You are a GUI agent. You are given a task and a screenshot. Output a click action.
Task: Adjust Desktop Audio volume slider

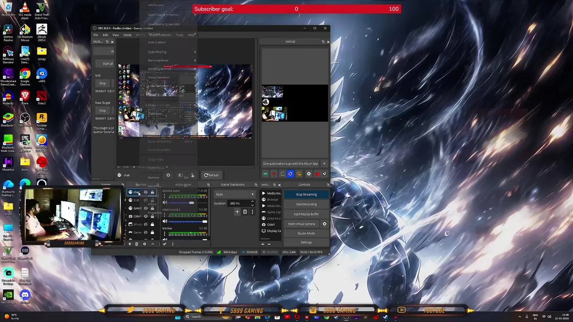pos(188,203)
